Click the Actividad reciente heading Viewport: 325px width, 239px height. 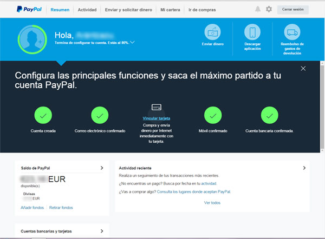(x=135, y=168)
